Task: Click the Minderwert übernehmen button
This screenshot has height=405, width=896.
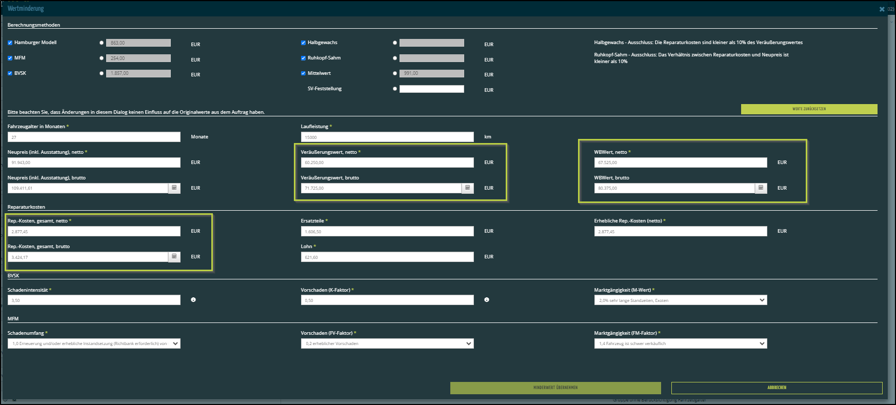Action: click(x=555, y=388)
